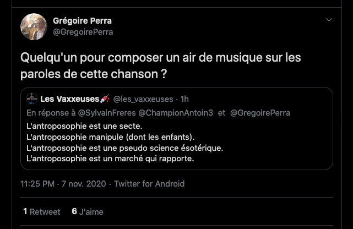Click the main tweet text about composing music

pos(161,65)
